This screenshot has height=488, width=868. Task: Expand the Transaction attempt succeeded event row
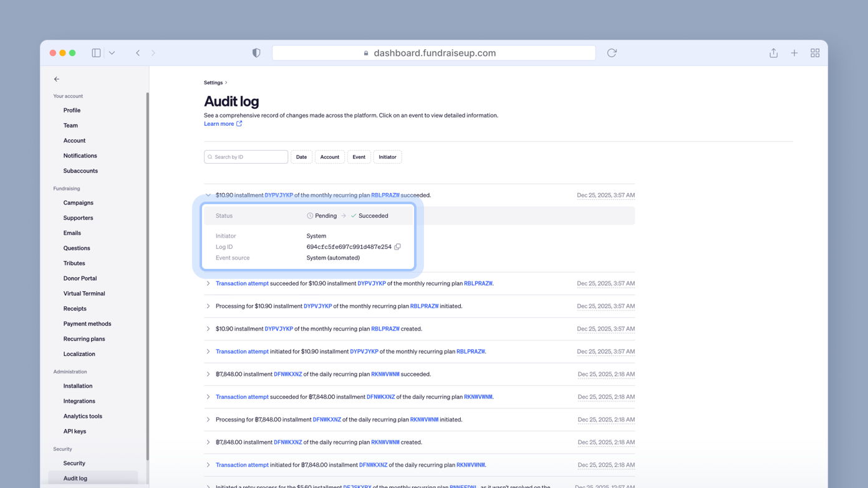pyautogui.click(x=208, y=283)
